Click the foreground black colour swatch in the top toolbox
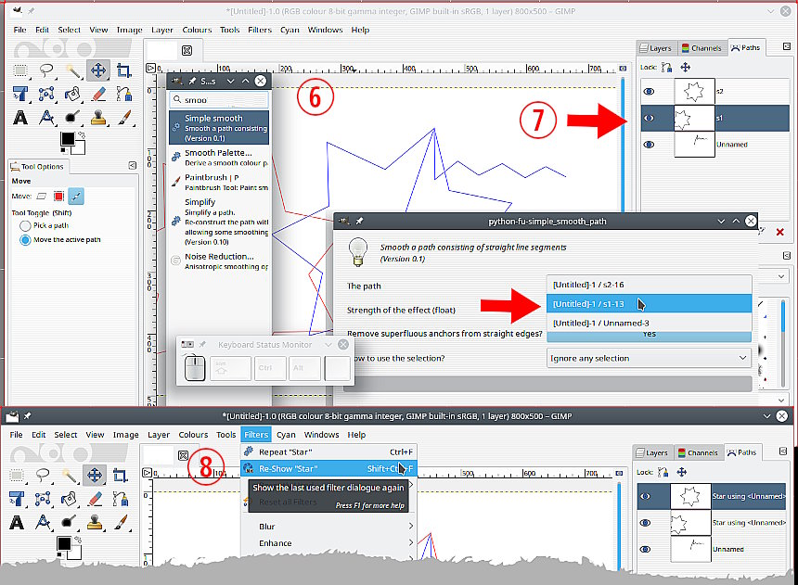 click(x=67, y=139)
